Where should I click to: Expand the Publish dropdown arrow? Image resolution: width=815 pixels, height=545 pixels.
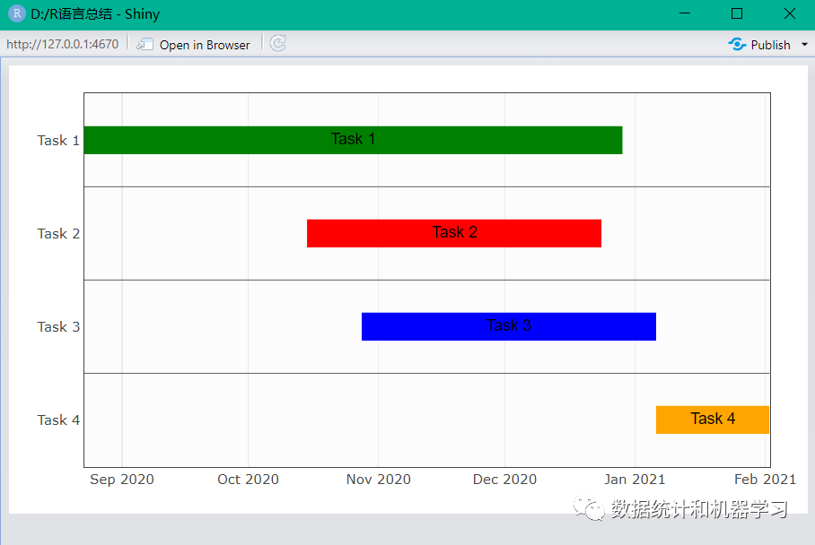point(804,45)
